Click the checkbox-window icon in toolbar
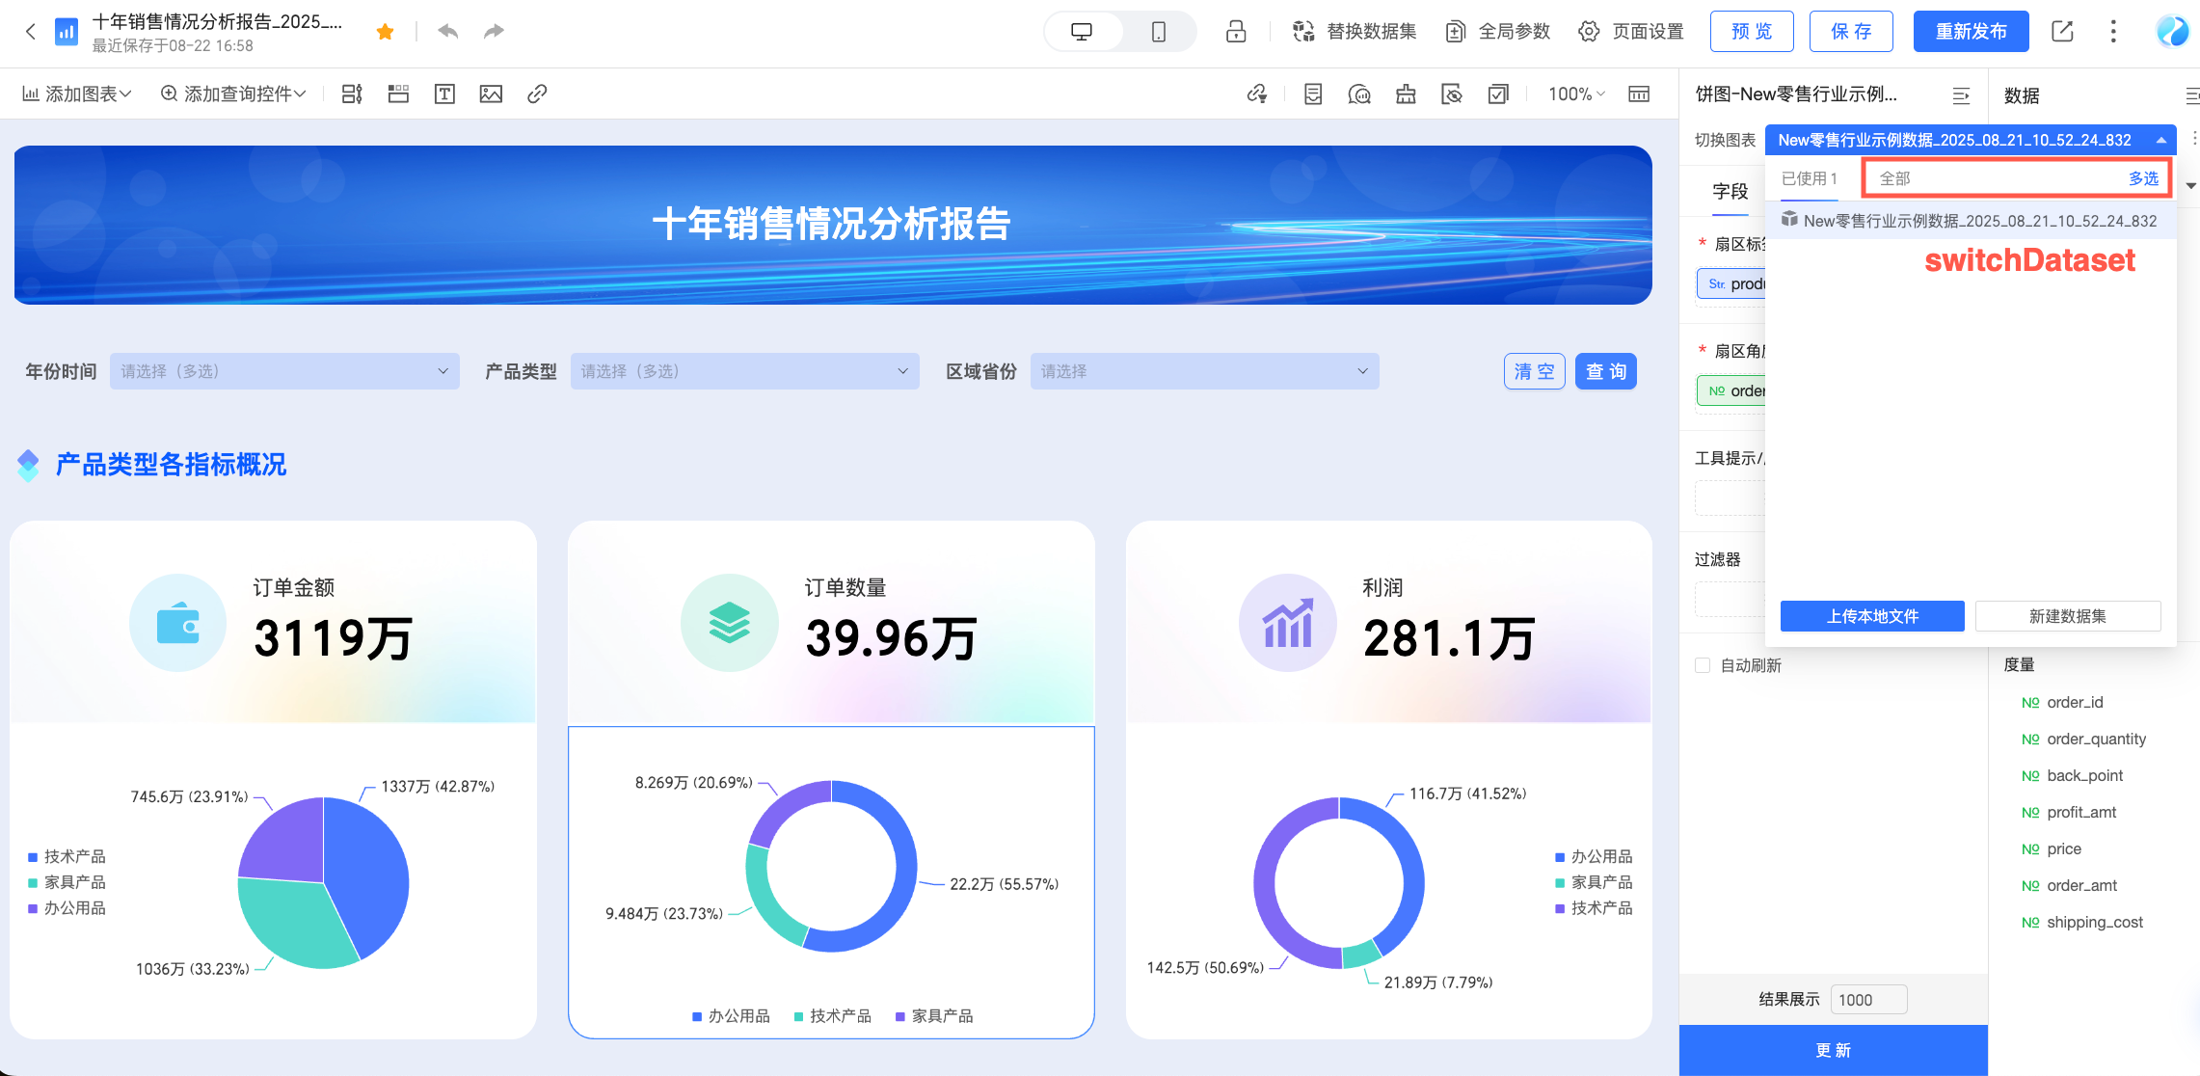Image resolution: width=2200 pixels, height=1076 pixels. 1498,94
